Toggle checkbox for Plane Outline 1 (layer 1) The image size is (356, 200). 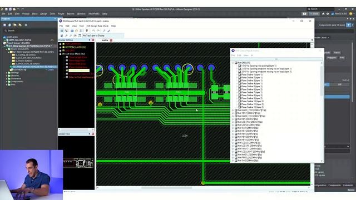click(239, 74)
